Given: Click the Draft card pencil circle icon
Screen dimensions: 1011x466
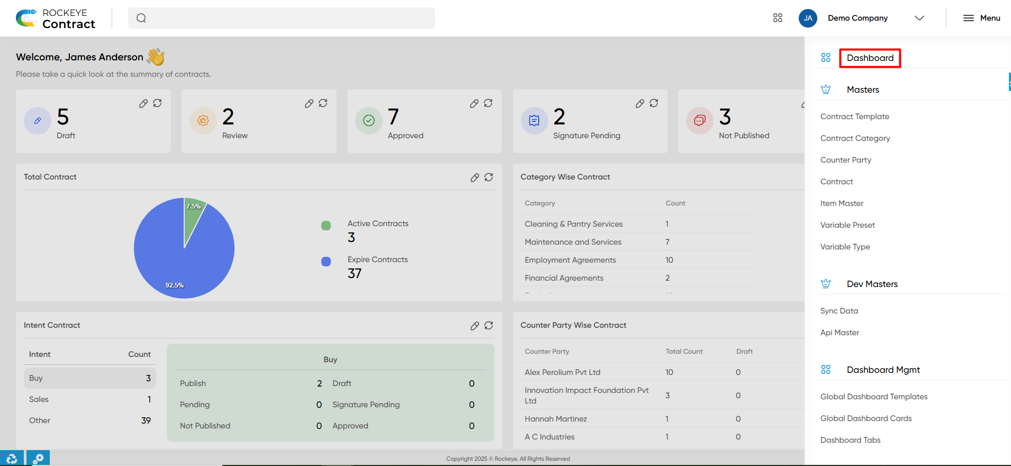Looking at the screenshot, I should (38, 121).
